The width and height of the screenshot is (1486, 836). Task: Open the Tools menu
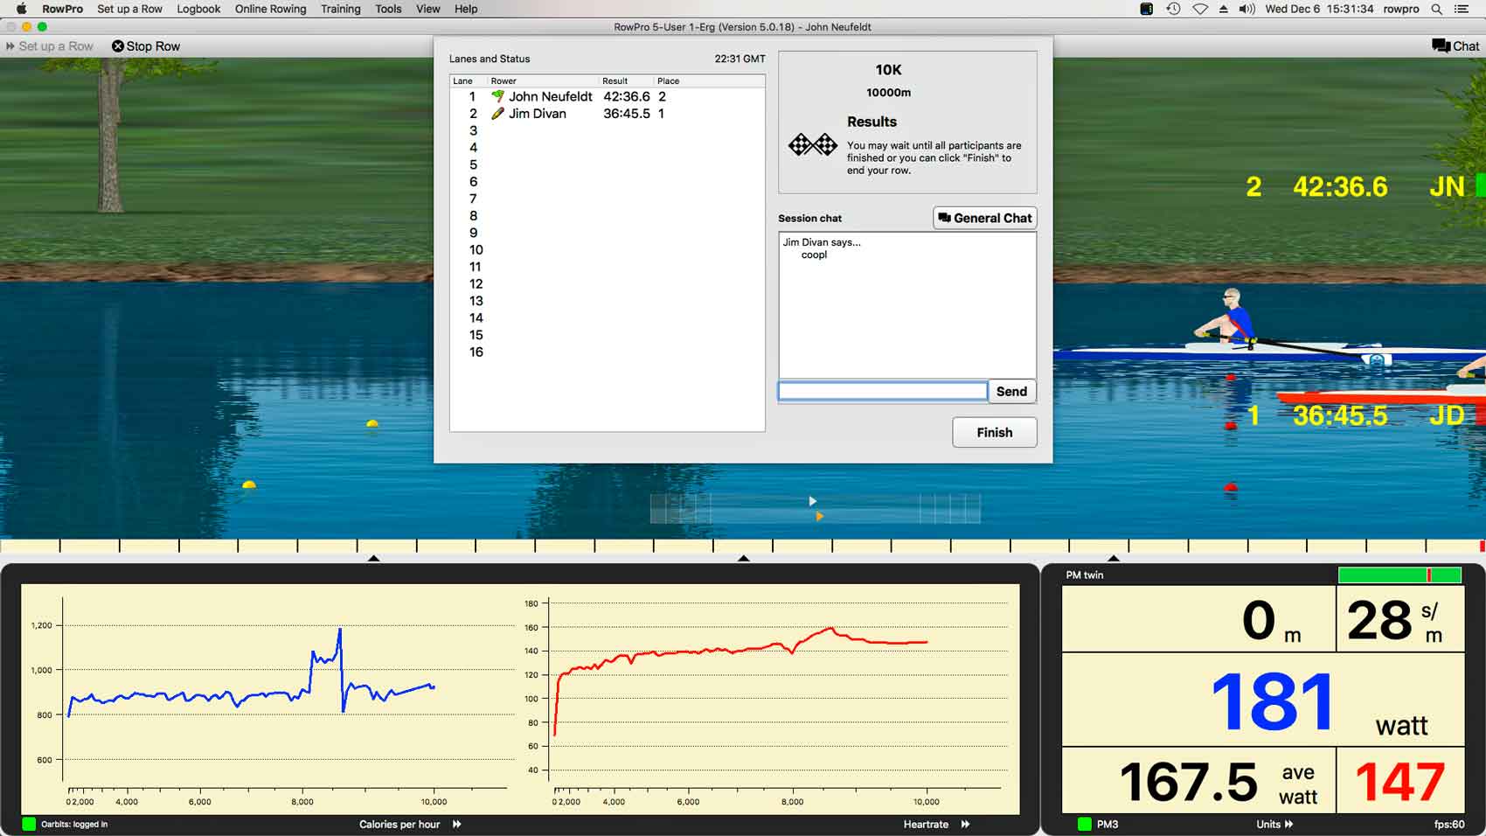[x=388, y=9]
